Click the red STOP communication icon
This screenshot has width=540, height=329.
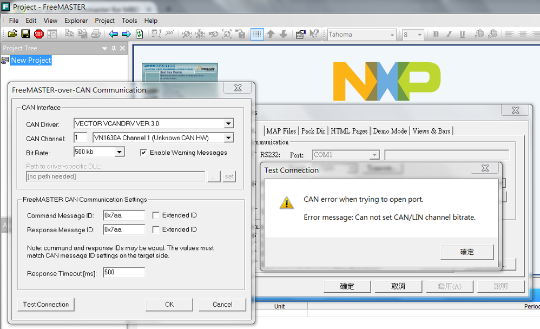(38, 34)
